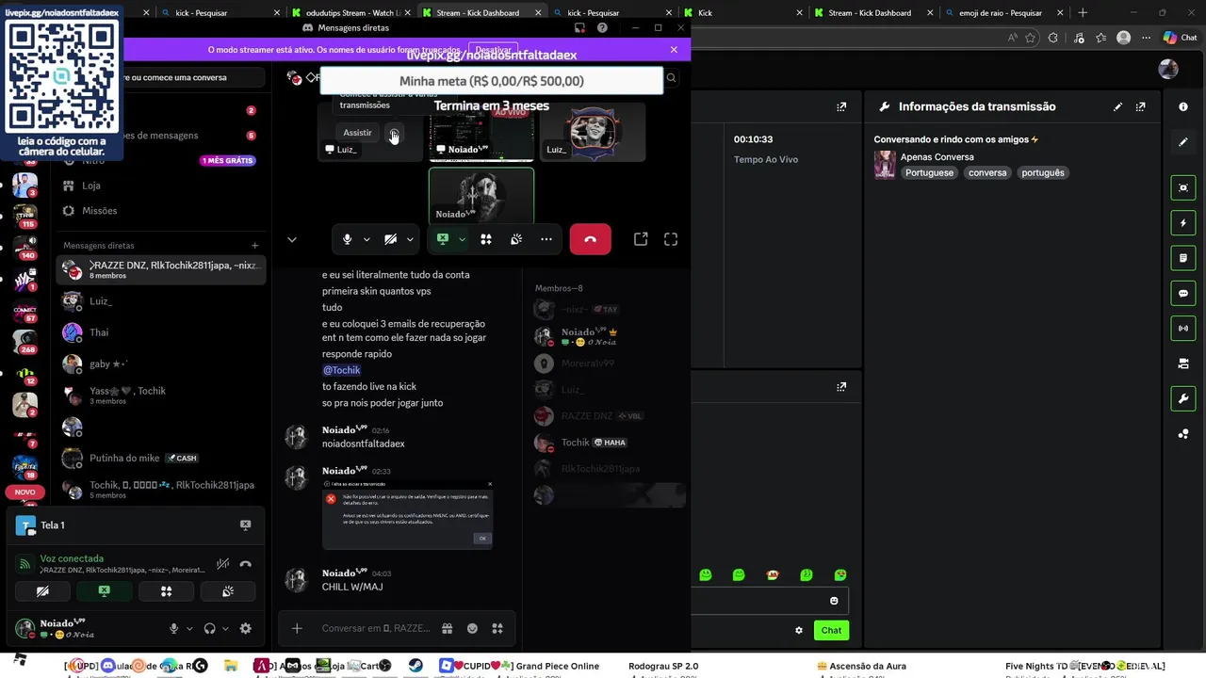Open Luiz_ direct message

[x=161, y=301]
